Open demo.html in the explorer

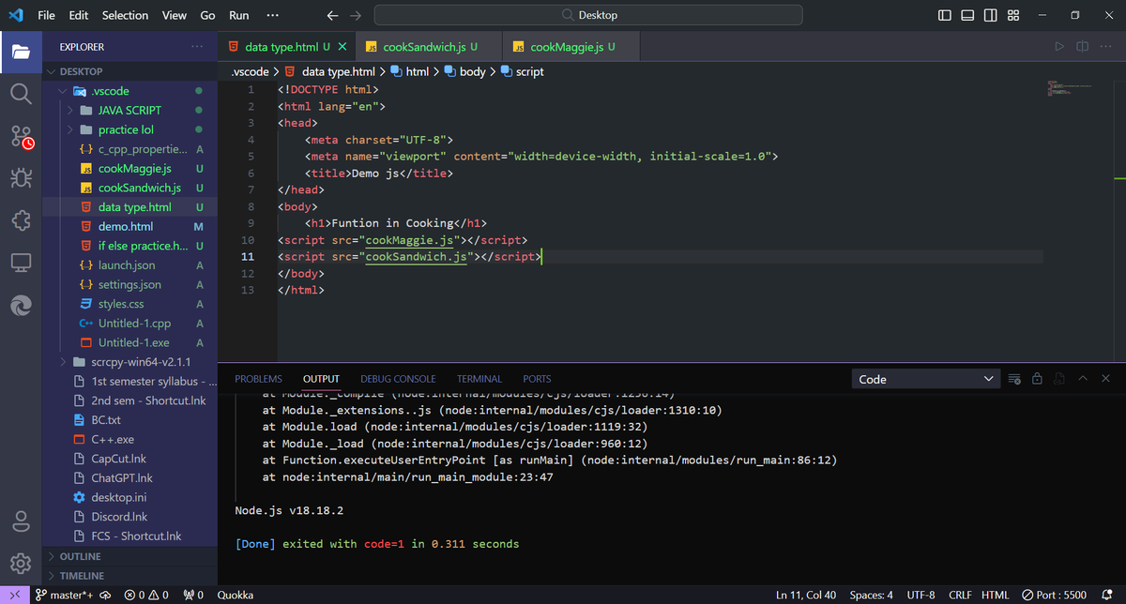coord(129,226)
